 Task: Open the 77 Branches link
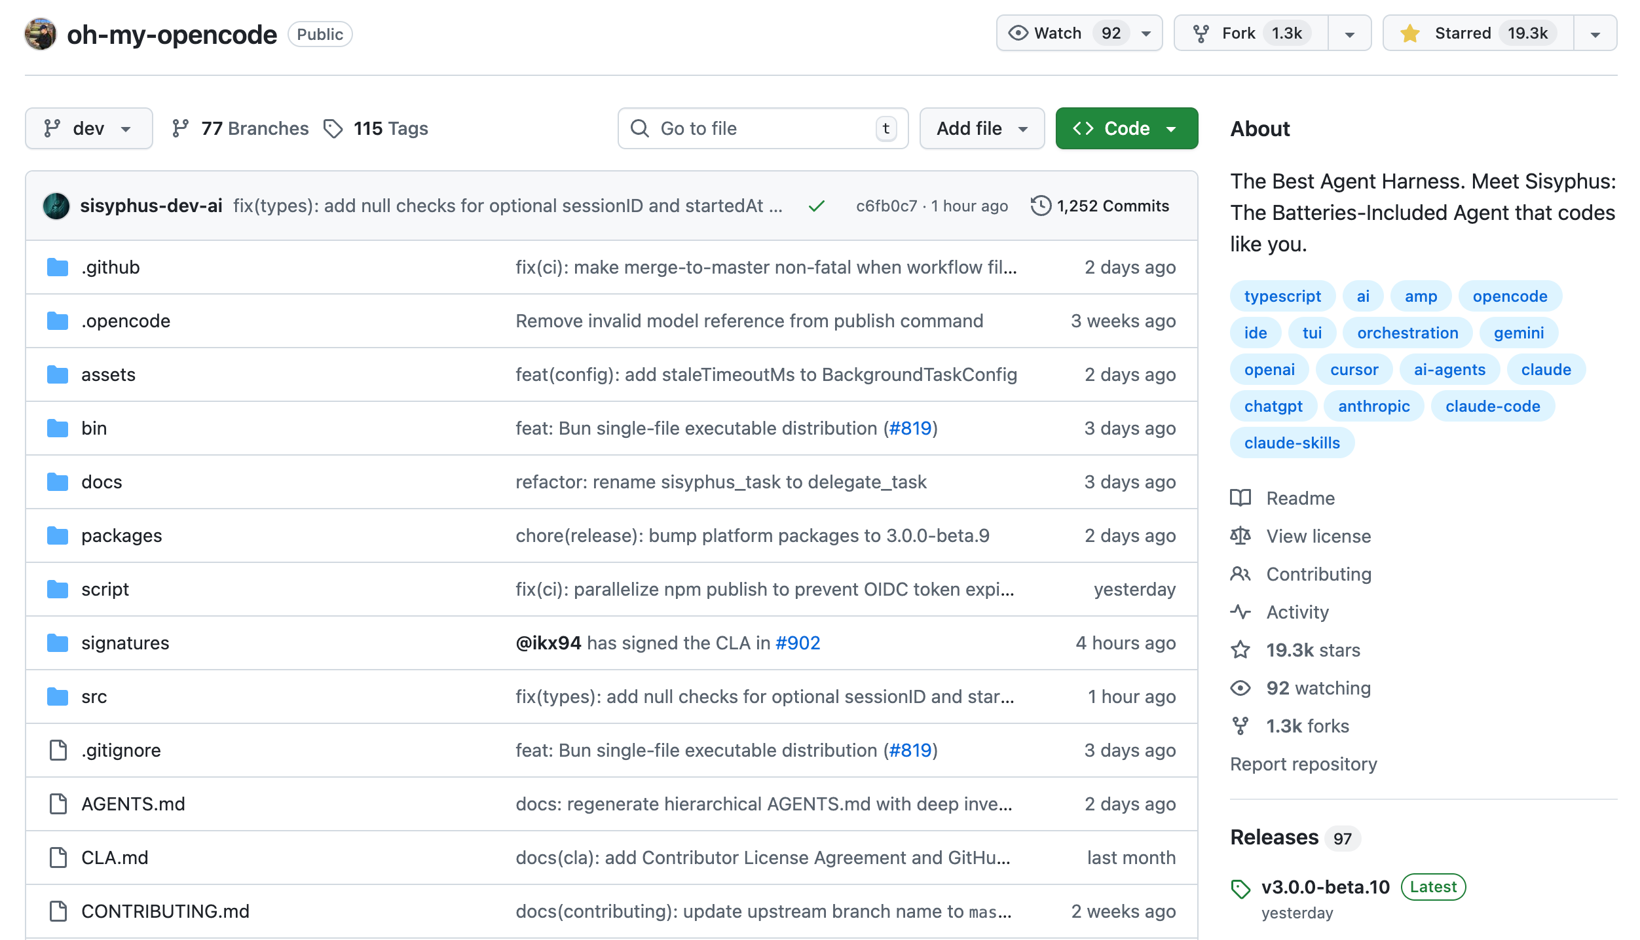pyautogui.click(x=240, y=128)
